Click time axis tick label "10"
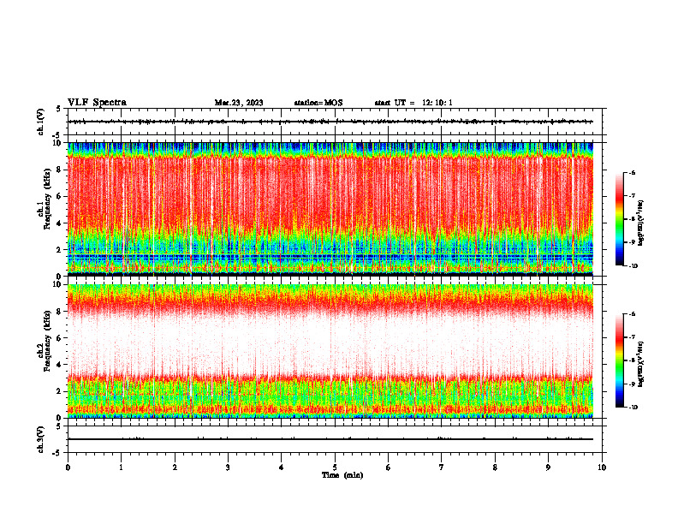678x524 pixels. (602, 467)
